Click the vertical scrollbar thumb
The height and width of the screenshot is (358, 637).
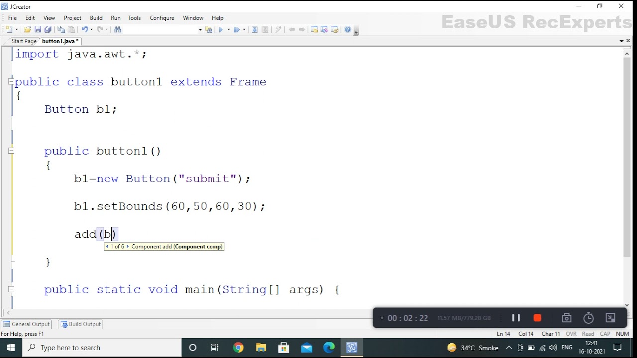(627, 157)
